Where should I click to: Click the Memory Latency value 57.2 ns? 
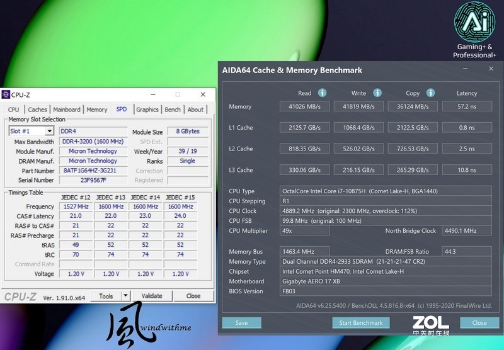click(x=467, y=106)
